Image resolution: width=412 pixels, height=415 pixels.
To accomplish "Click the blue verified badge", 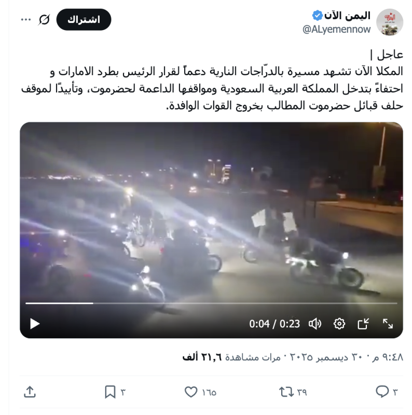I will pyautogui.click(x=317, y=16).
